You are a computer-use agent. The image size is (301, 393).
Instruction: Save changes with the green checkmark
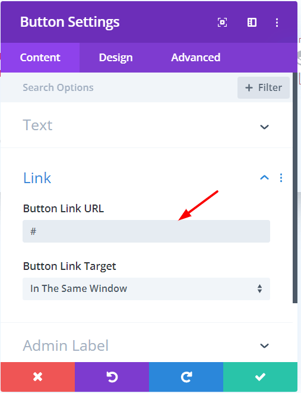pyautogui.click(x=260, y=376)
